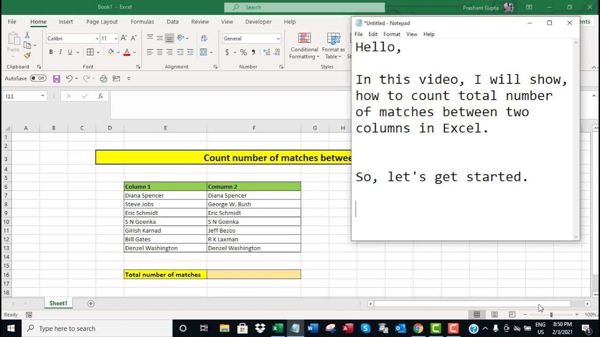Click the Email quick access icon
The image size is (600, 337).
pyautogui.click(x=116, y=79)
